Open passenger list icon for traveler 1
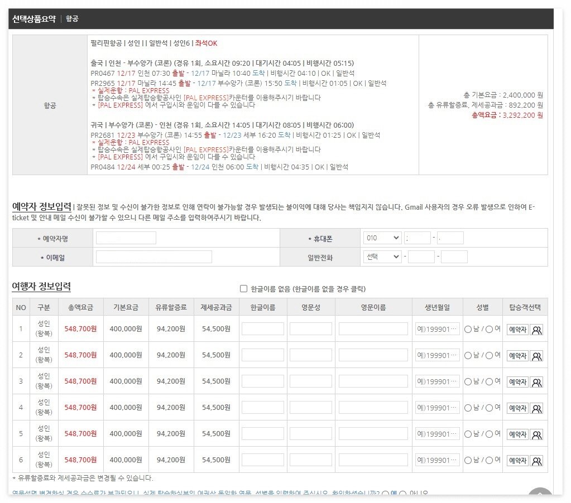Viewport: 571px width, 503px height. [536, 330]
